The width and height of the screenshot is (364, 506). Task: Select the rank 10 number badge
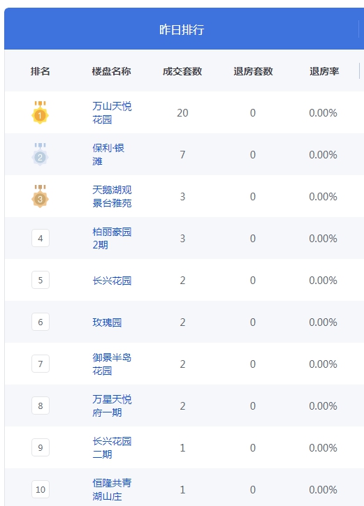click(x=41, y=489)
